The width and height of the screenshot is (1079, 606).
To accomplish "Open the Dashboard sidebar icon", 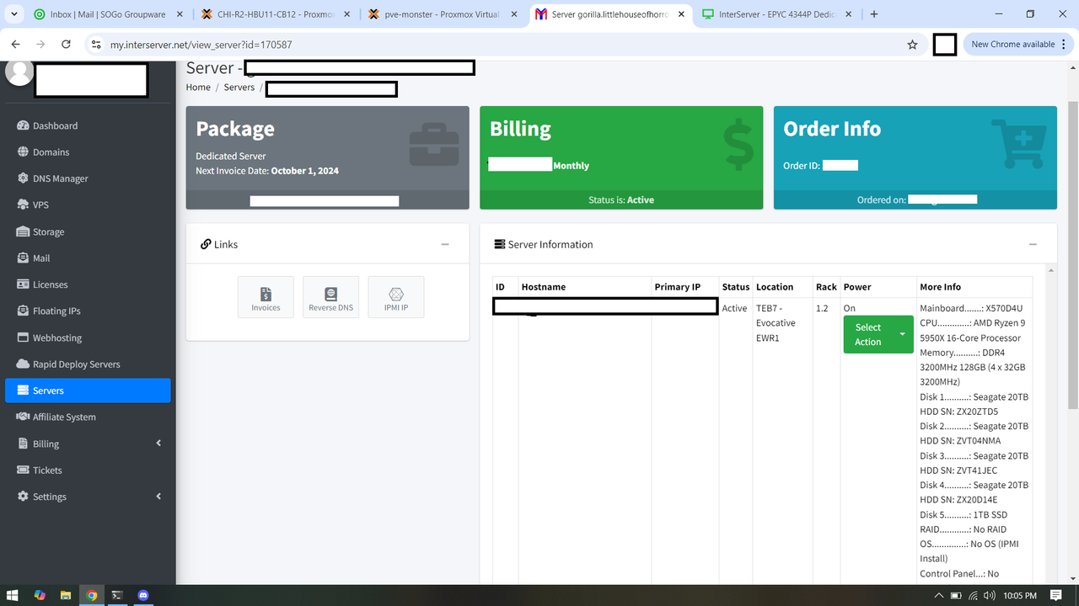I will click(23, 126).
